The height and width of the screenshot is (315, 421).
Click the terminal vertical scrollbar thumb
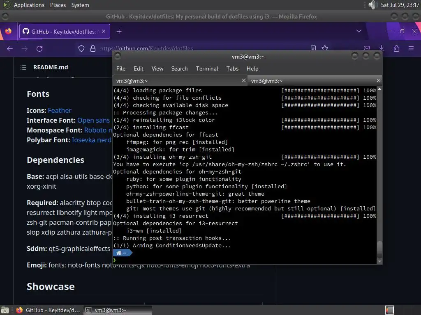(x=379, y=249)
